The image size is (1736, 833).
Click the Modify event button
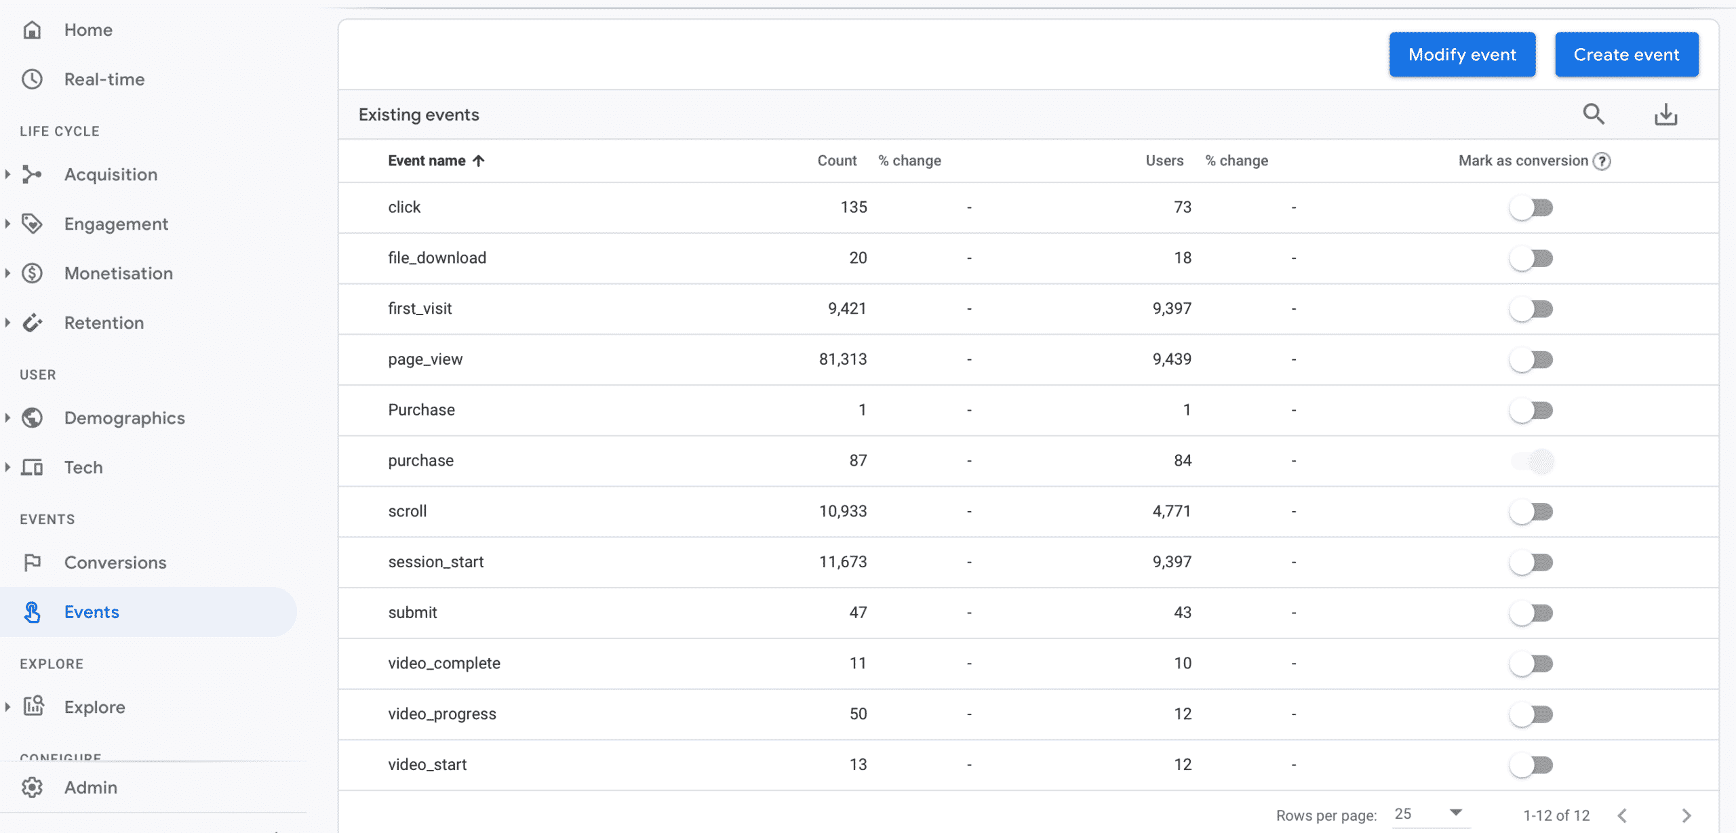1463,53
